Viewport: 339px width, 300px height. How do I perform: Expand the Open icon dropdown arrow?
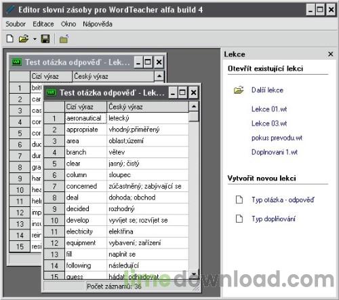coord(35,39)
